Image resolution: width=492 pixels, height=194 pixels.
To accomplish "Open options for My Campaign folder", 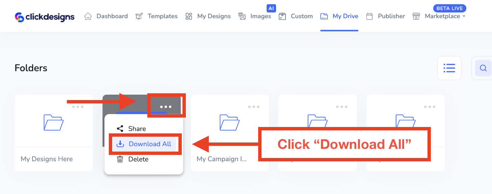I will pos(254,107).
